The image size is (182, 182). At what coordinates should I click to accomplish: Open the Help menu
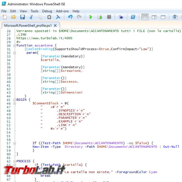(76, 11)
